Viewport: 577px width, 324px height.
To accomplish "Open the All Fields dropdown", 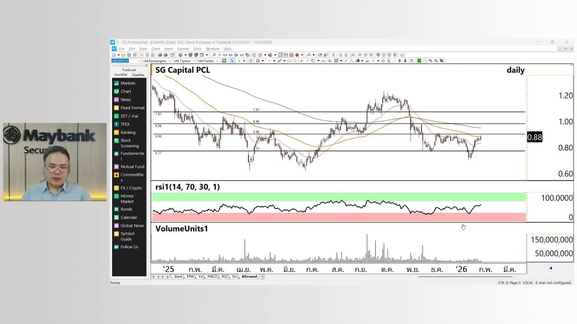I will pos(208,61).
